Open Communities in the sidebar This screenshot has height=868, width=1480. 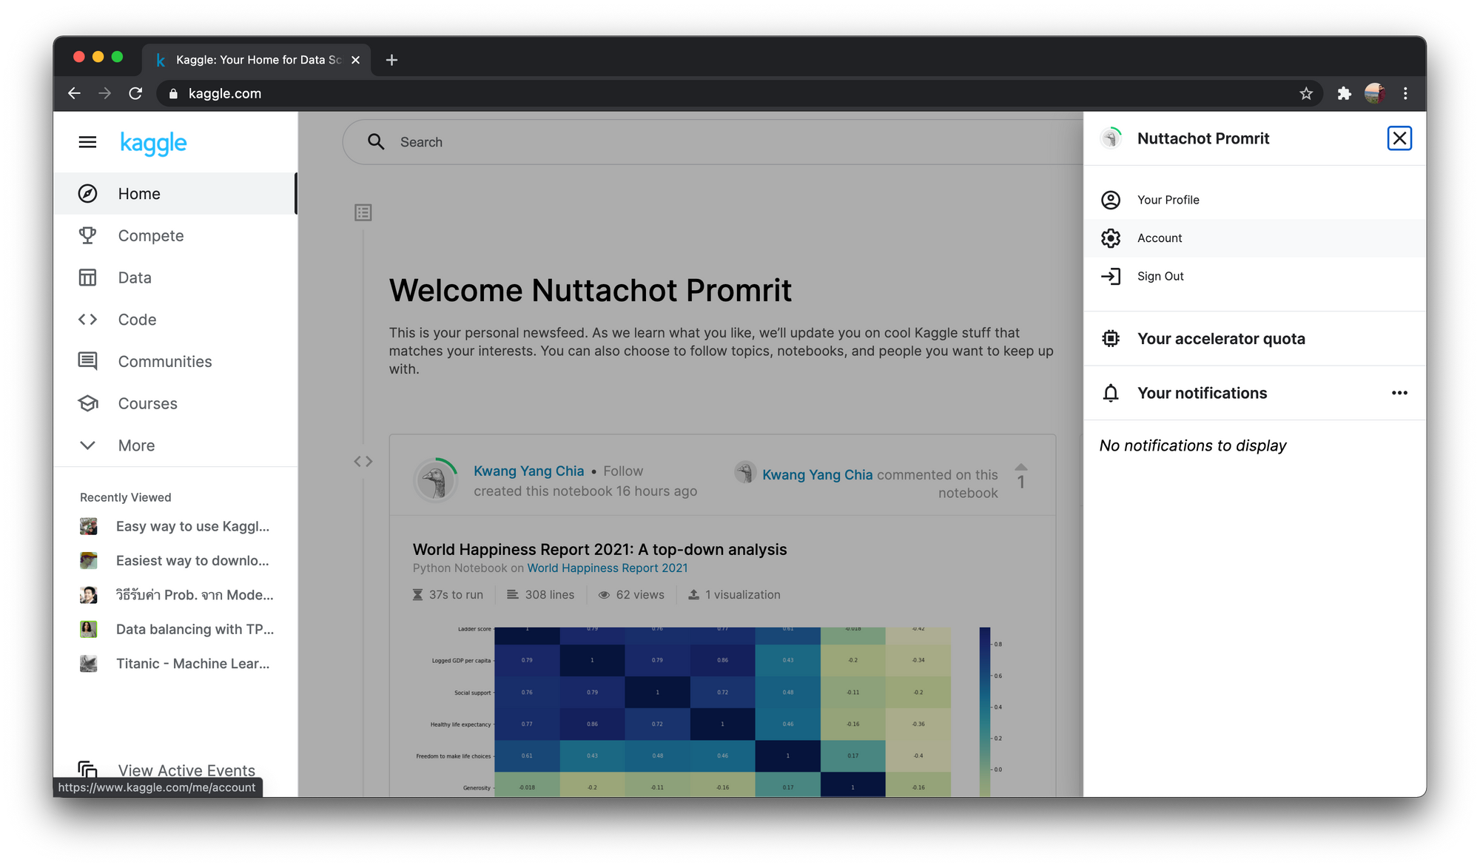coord(175,361)
